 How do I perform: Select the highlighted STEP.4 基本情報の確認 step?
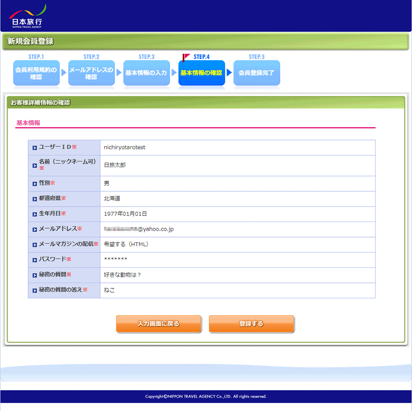tap(201, 73)
